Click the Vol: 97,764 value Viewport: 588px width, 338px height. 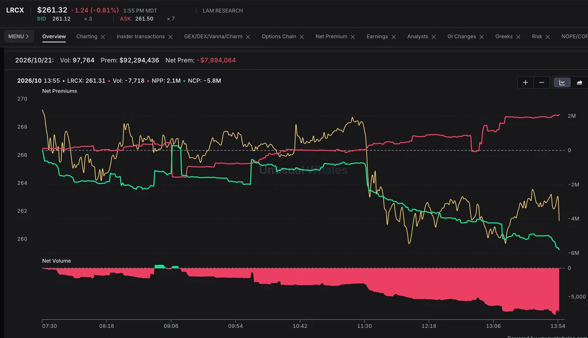[77, 60]
